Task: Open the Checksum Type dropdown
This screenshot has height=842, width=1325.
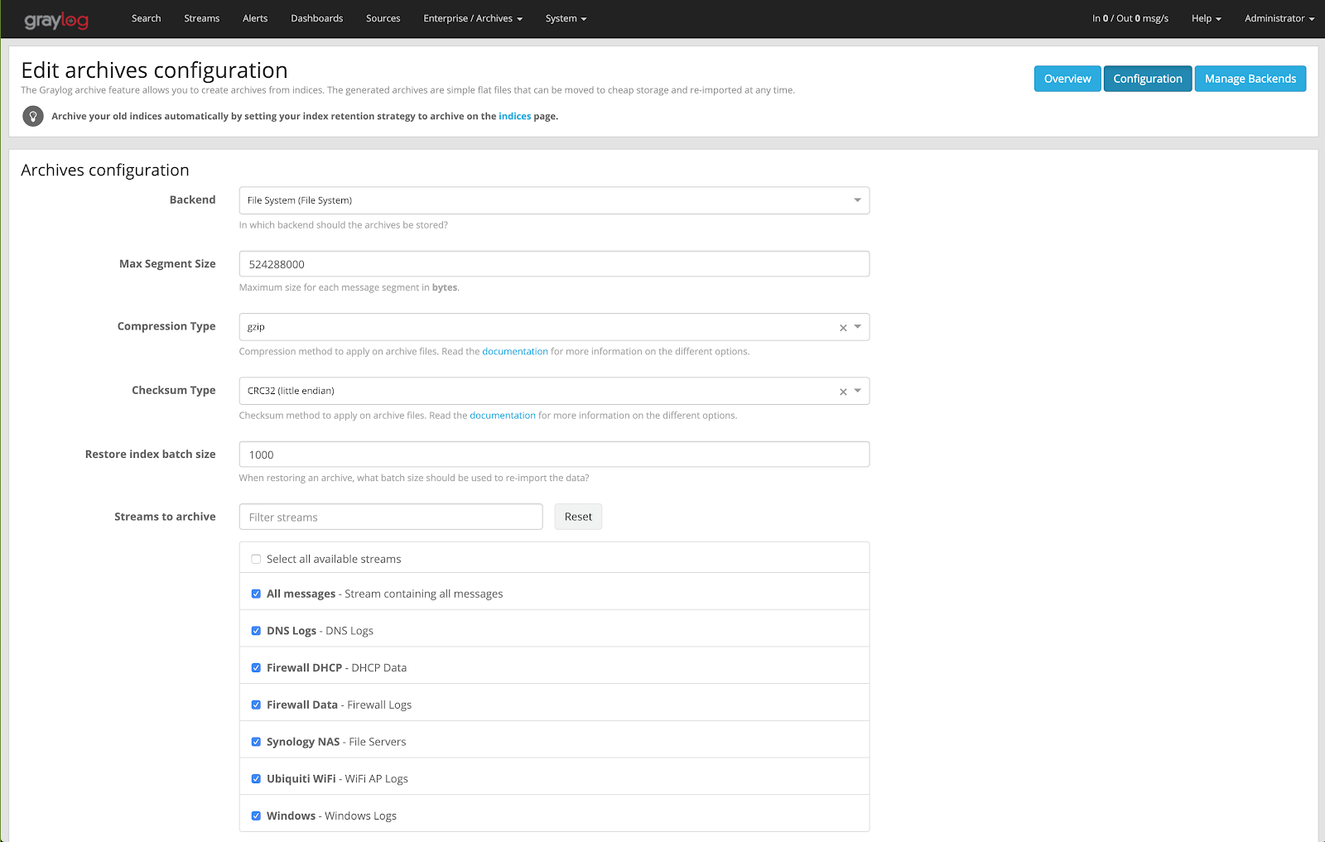Action: 857,391
